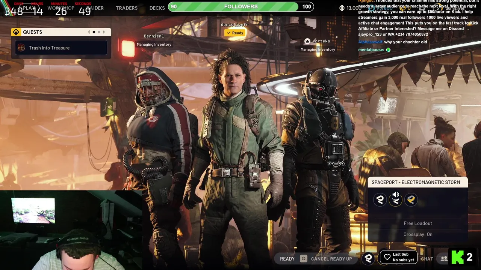Click chat username mentalpause
Viewport: 481px width, 270px height.
point(371,49)
